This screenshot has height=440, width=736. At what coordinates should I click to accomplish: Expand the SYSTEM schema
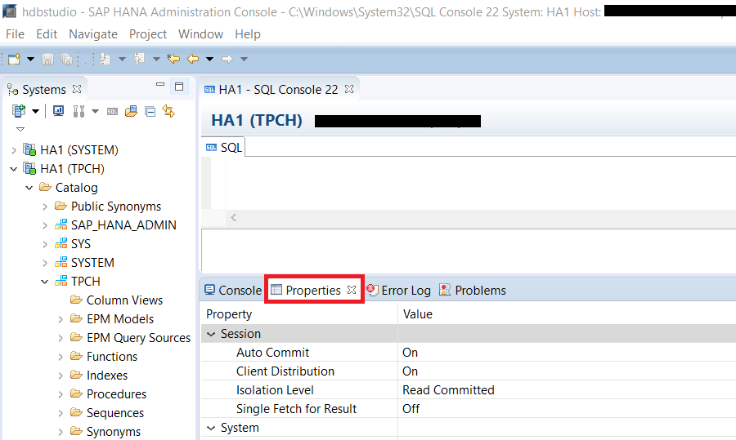click(x=45, y=262)
